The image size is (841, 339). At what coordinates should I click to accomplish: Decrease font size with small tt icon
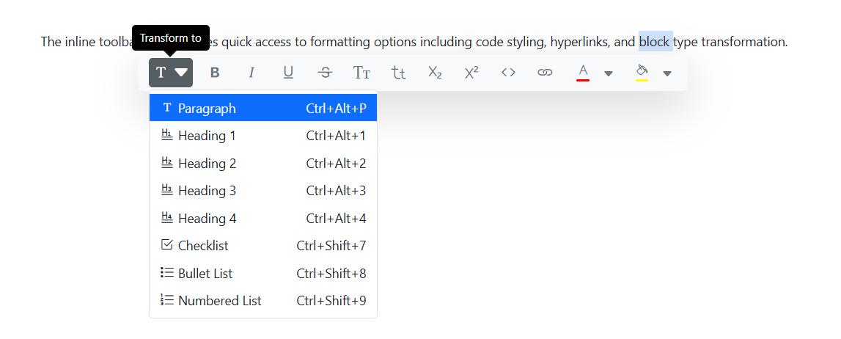(399, 73)
